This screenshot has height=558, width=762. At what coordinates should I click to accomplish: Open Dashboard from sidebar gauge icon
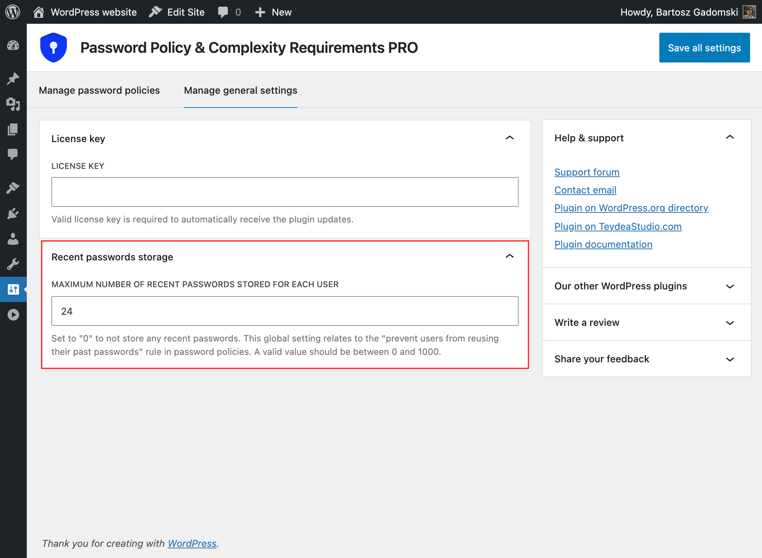click(13, 45)
